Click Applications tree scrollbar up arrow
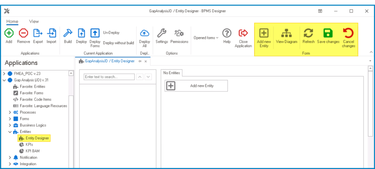 click(71, 73)
